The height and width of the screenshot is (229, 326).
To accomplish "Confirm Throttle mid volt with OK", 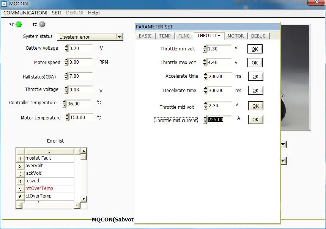I will point(255,106).
